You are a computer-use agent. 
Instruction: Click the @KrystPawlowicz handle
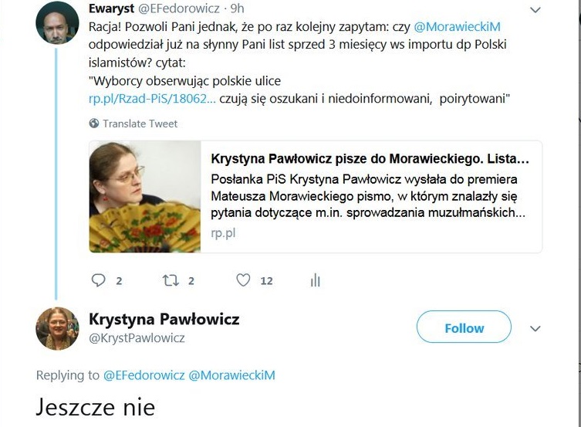click(137, 338)
